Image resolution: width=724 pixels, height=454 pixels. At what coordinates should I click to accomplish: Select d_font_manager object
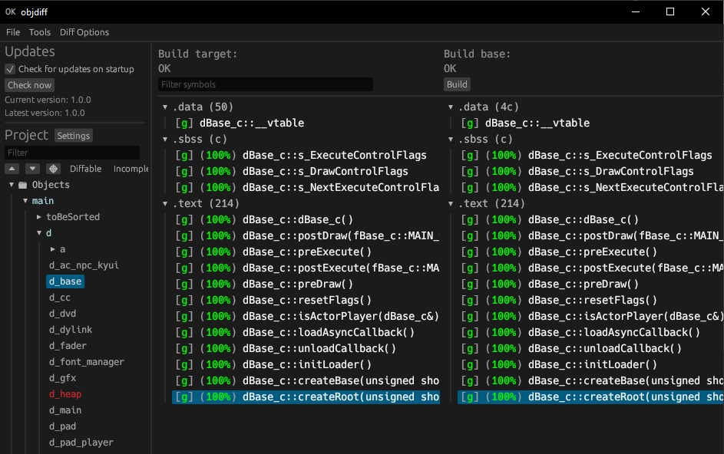pos(86,362)
